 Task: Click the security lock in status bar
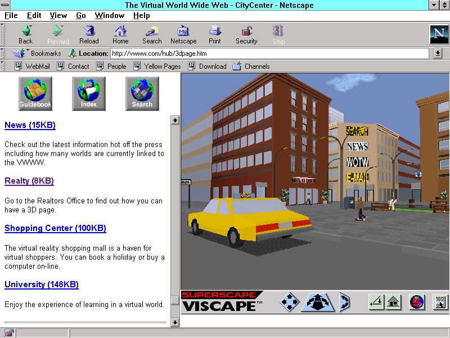pos(10,333)
